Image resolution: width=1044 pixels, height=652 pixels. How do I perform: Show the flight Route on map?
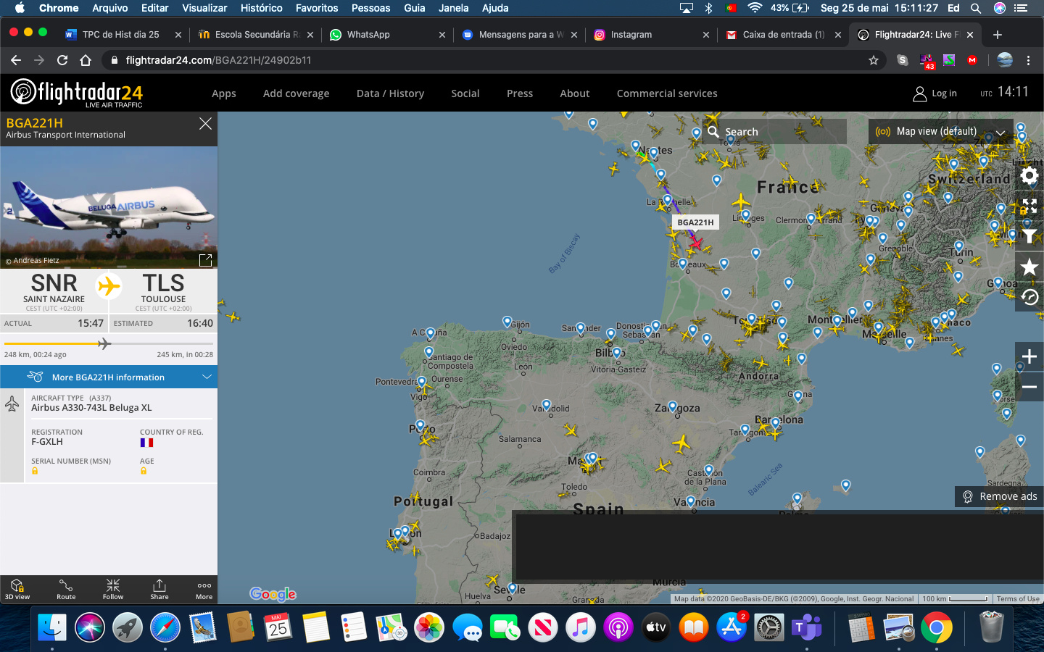pyautogui.click(x=66, y=590)
